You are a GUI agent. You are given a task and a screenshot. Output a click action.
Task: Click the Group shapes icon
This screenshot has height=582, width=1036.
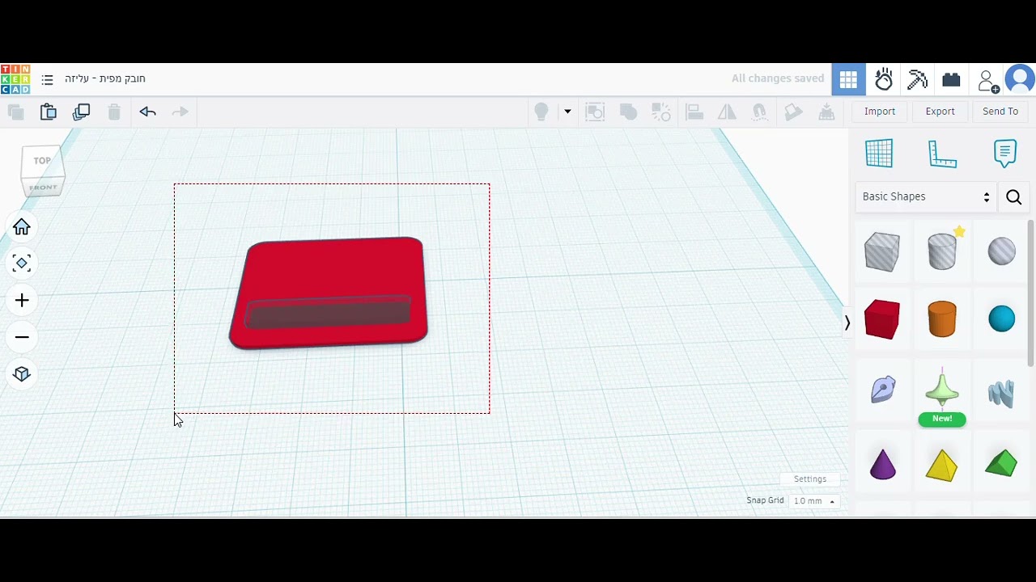(628, 112)
